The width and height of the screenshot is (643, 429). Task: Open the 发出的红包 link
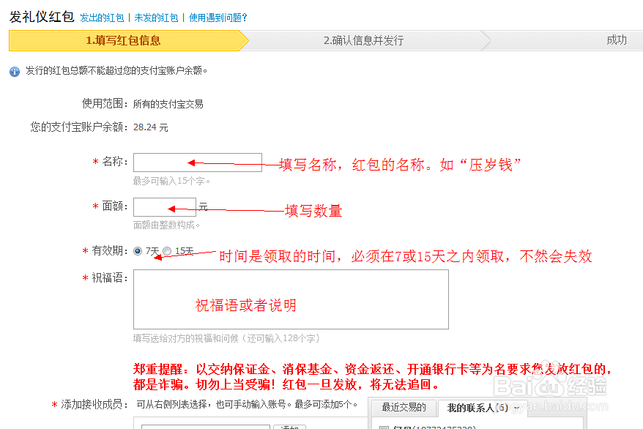pos(102,18)
